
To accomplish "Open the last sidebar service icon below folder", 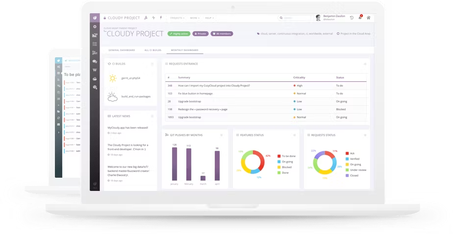I will 95,87.
